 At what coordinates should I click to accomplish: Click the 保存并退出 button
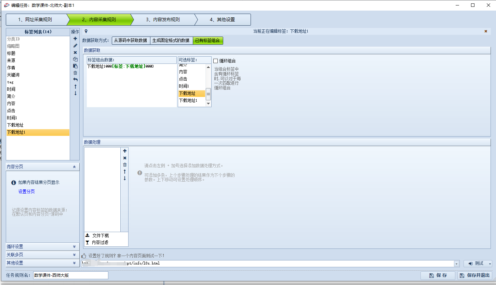[x=475, y=275]
